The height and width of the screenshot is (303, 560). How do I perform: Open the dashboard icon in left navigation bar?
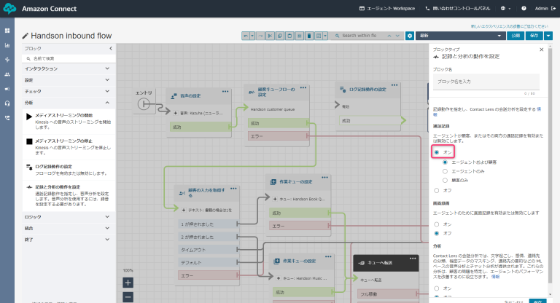(7, 31)
